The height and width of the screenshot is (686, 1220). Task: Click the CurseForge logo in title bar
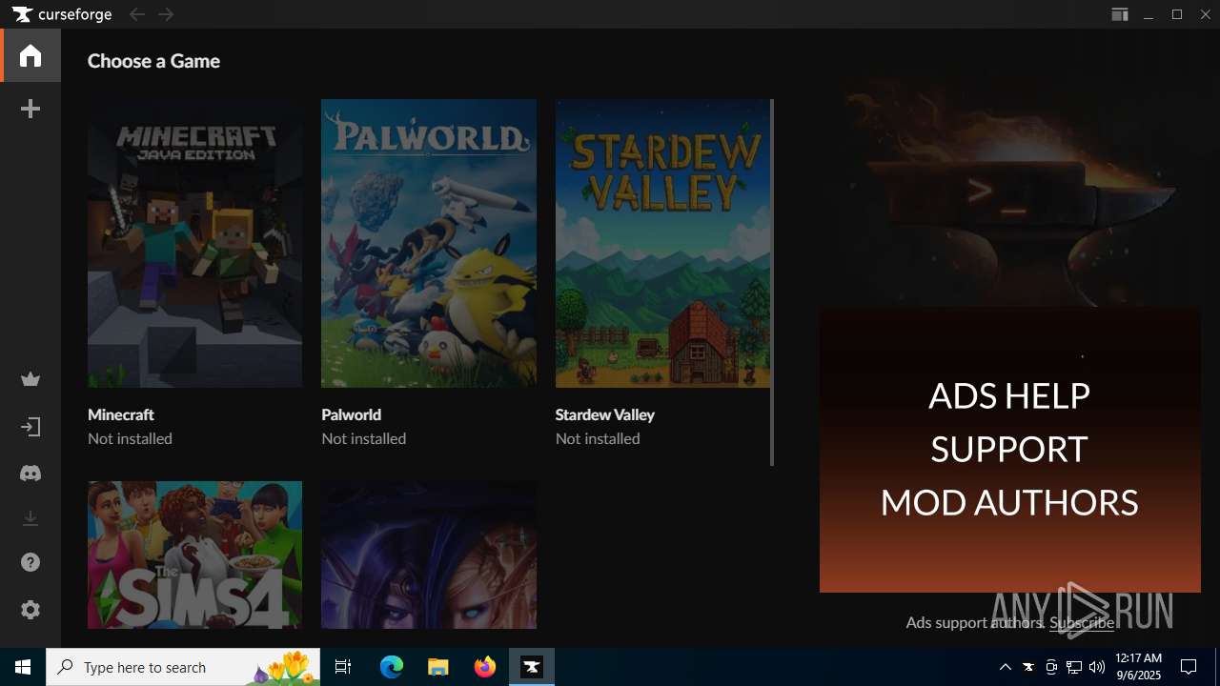click(62, 14)
